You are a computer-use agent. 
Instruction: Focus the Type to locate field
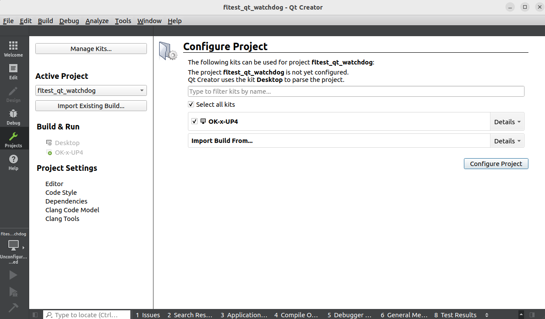coord(87,315)
